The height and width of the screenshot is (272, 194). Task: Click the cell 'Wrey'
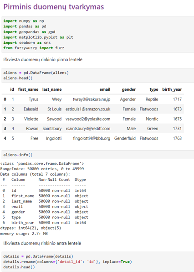click(x=57, y=99)
